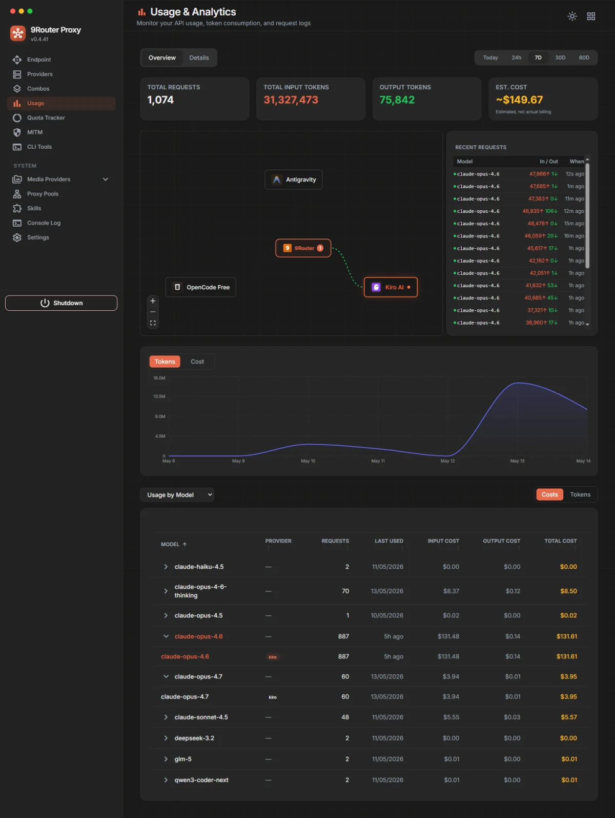This screenshot has height=818, width=615.
Task: Click the Antigravity node icon
Action: (277, 179)
